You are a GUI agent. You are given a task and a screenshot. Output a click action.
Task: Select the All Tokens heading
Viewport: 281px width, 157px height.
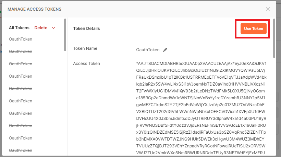tap(19, 28)
